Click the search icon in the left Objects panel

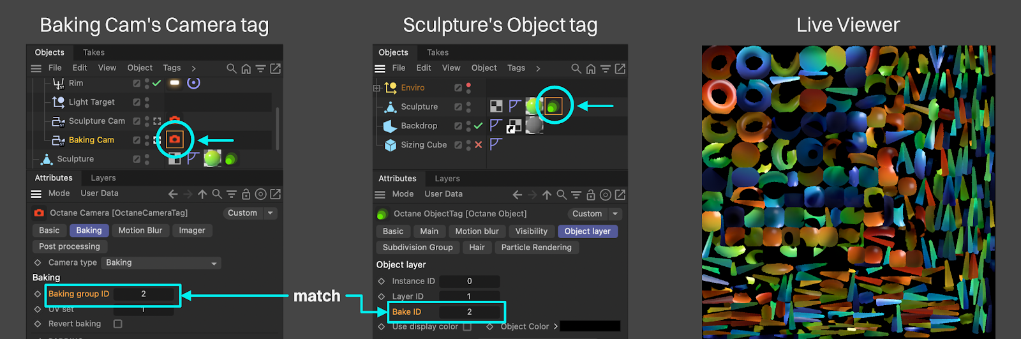pyautogui.click(x=232, y=68)
